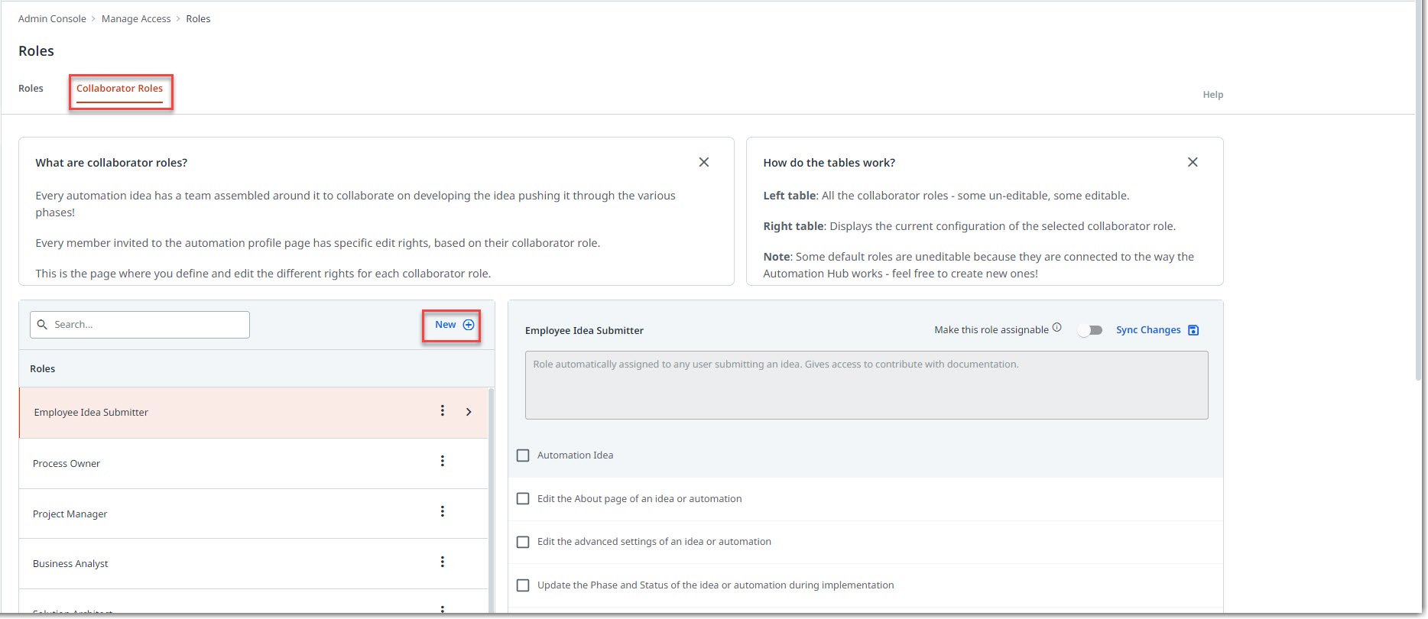The image size is (1428, 619).
Task: Check the Automation Idea checkbox
Action: [523, 455]
